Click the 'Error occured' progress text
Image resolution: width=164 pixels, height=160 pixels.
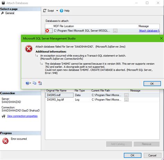point(19,139)
